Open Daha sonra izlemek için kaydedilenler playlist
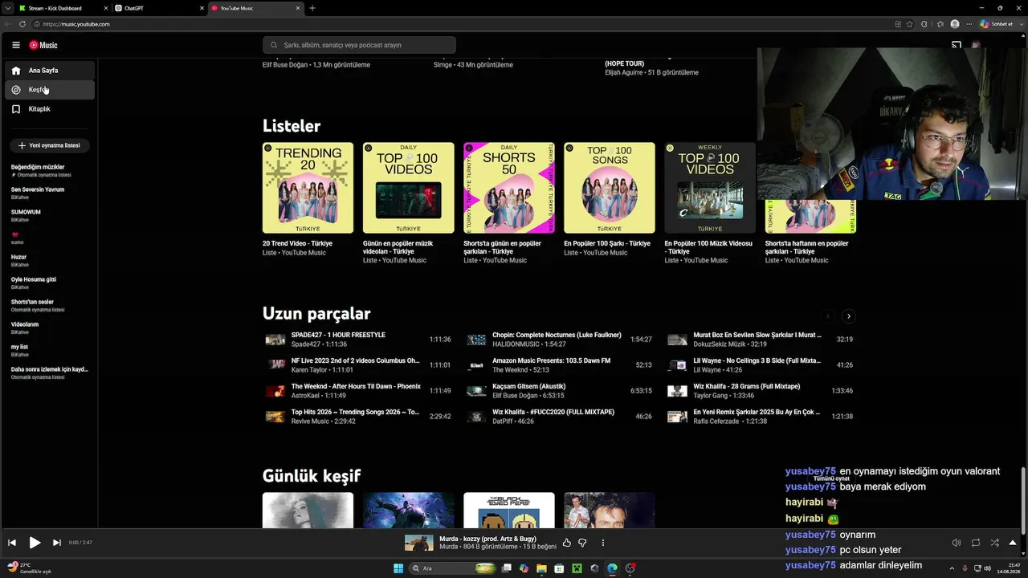This screenshot has height=578, width=1028. pos(50,373)
